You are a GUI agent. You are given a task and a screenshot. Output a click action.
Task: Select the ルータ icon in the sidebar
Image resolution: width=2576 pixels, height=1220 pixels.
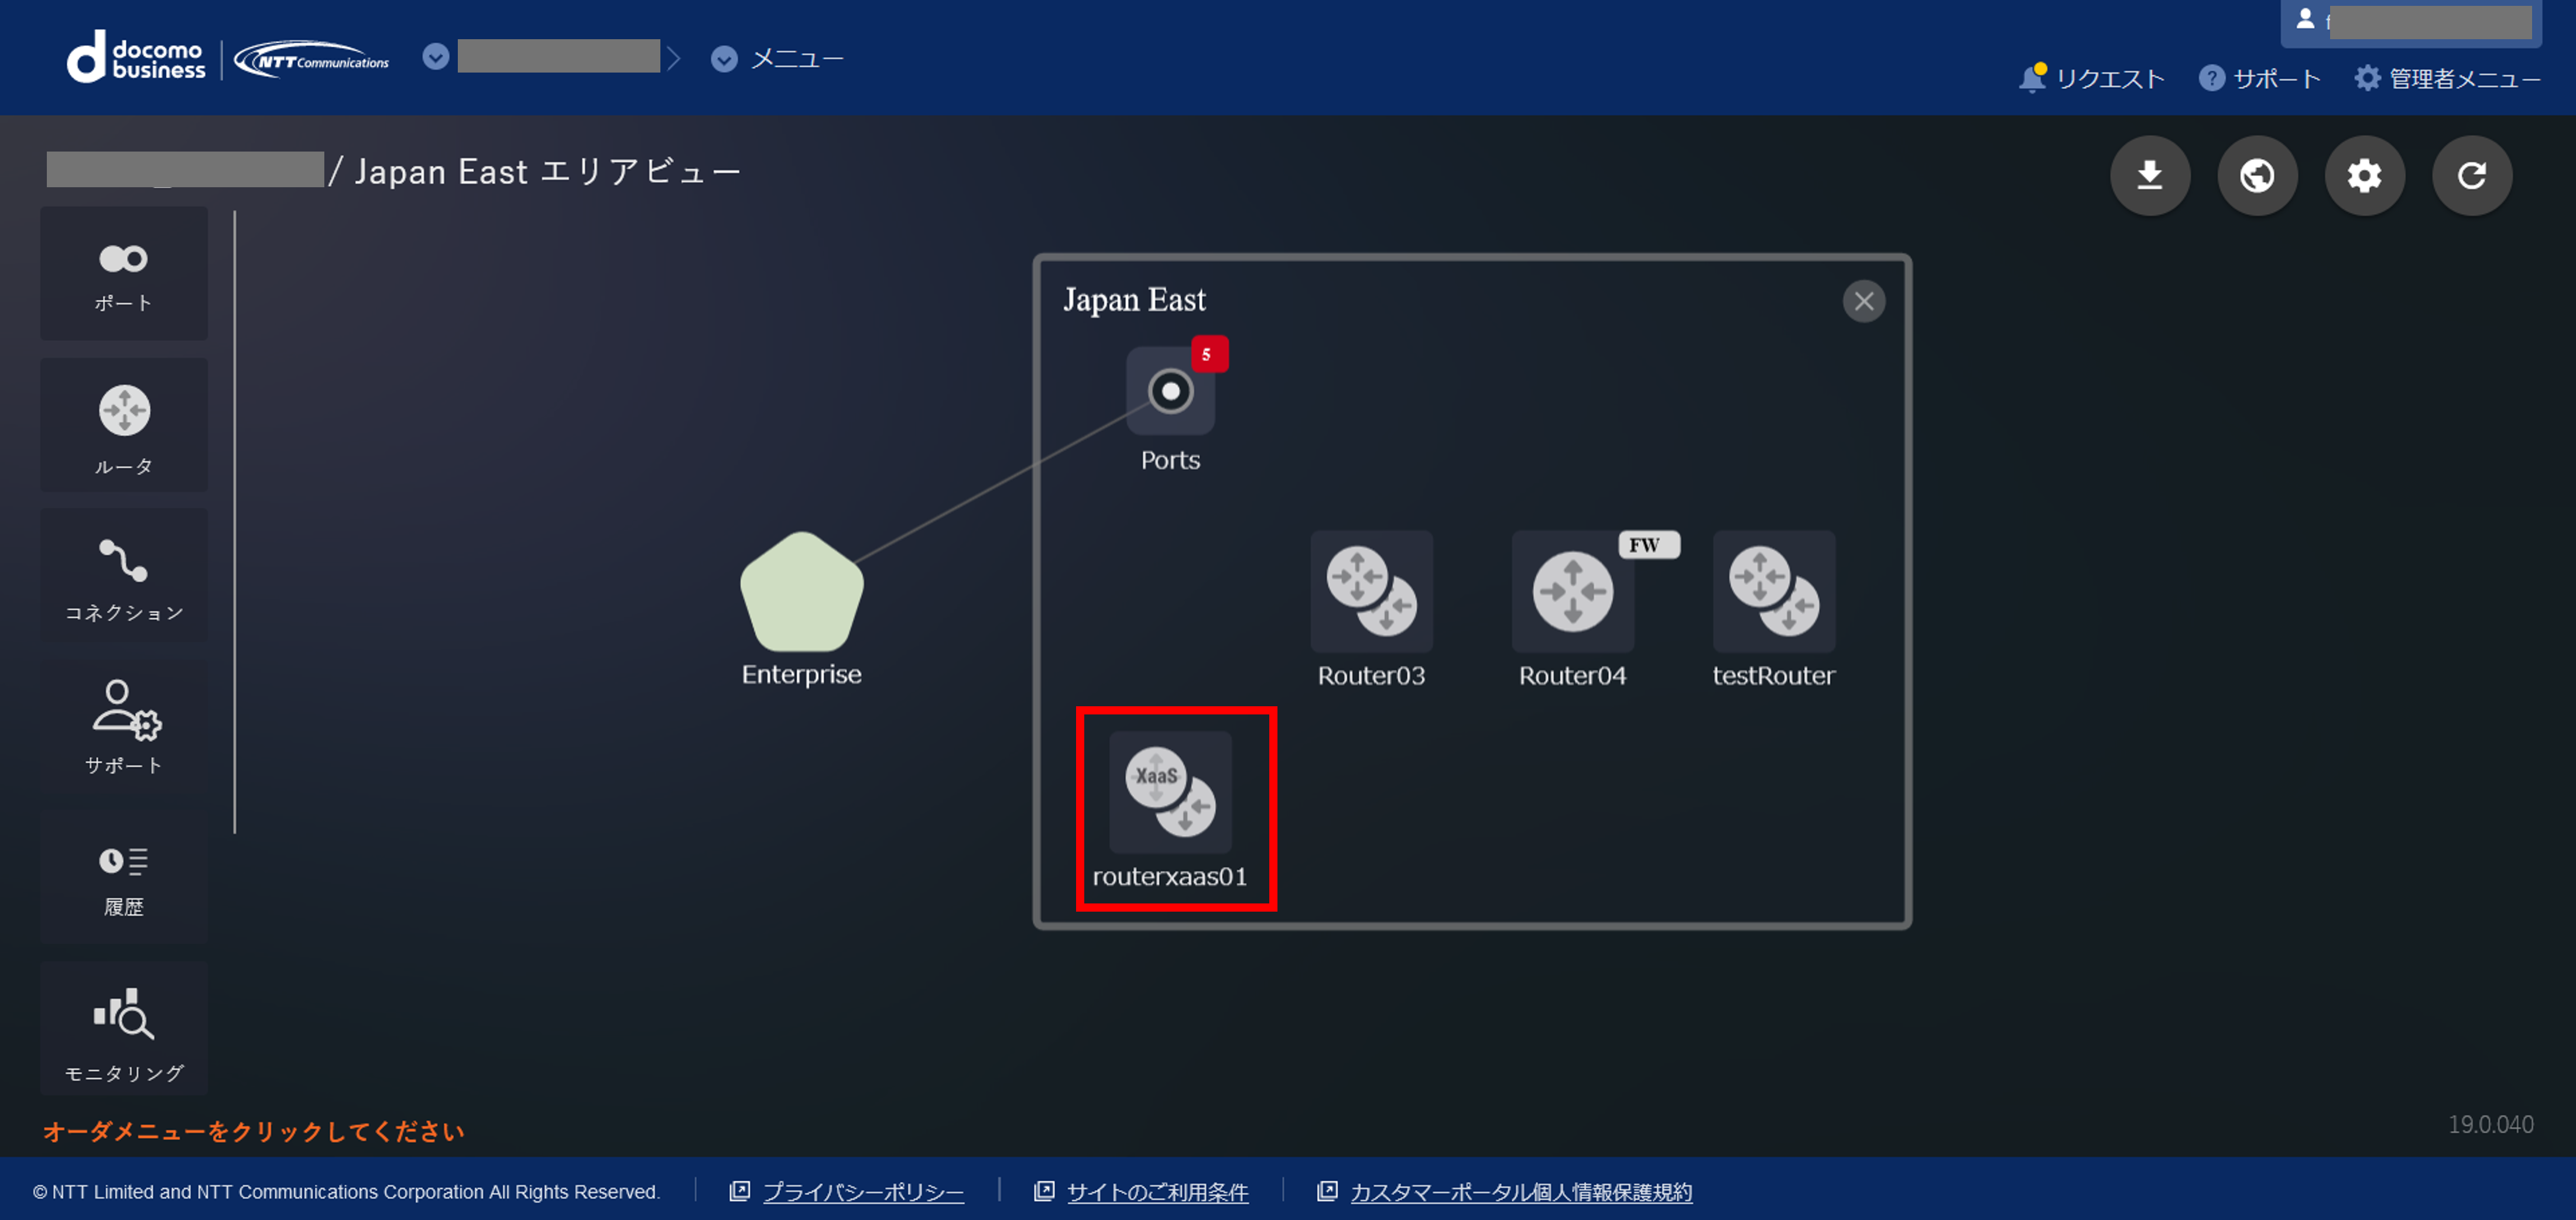pos(123,425)
